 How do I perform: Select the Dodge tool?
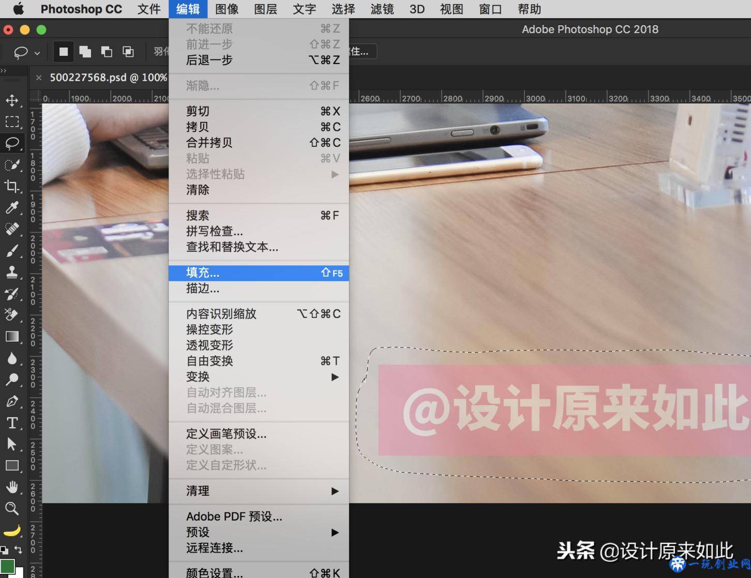click(12, 379)
